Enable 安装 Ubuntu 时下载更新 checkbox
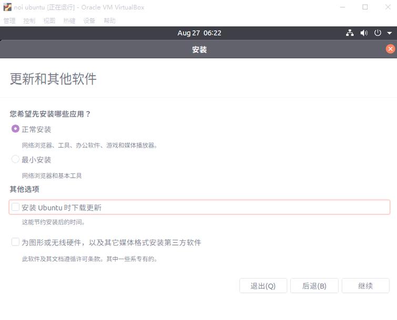Screen dimensions: 397x320 click(x=15, y=207)
